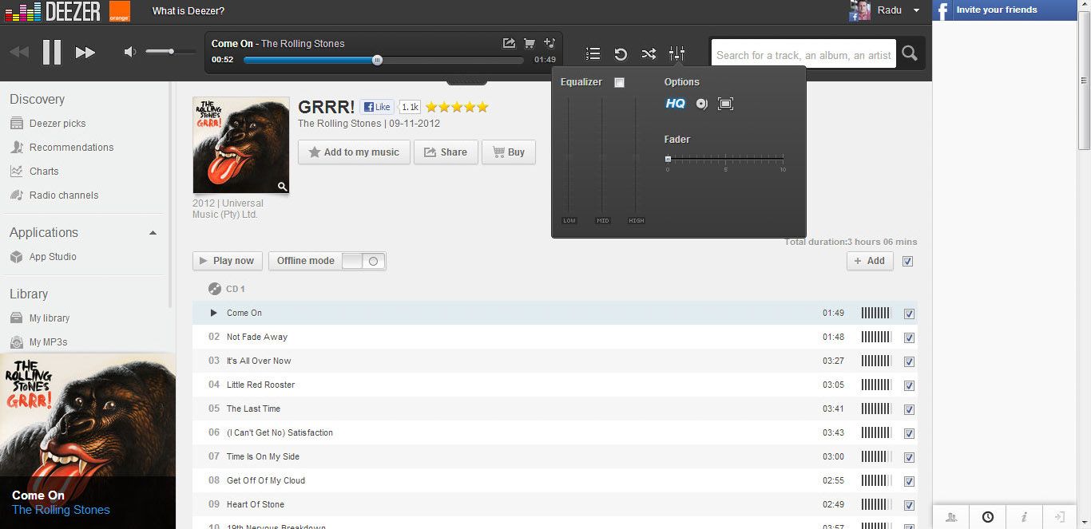This screenshot has height=529, width=1091.
Task: Focus the track search field
Action: (x=803, y=55)
